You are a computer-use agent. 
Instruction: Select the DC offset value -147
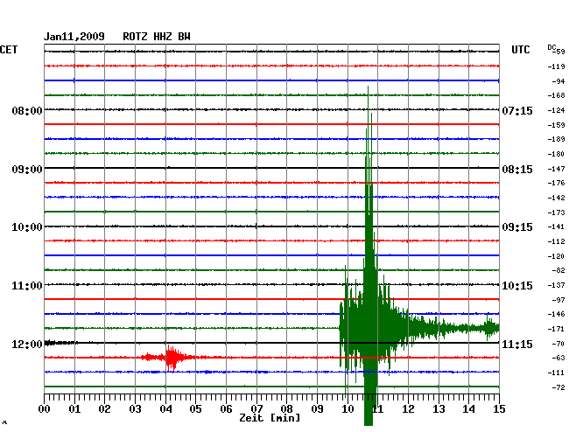(556, 169)
